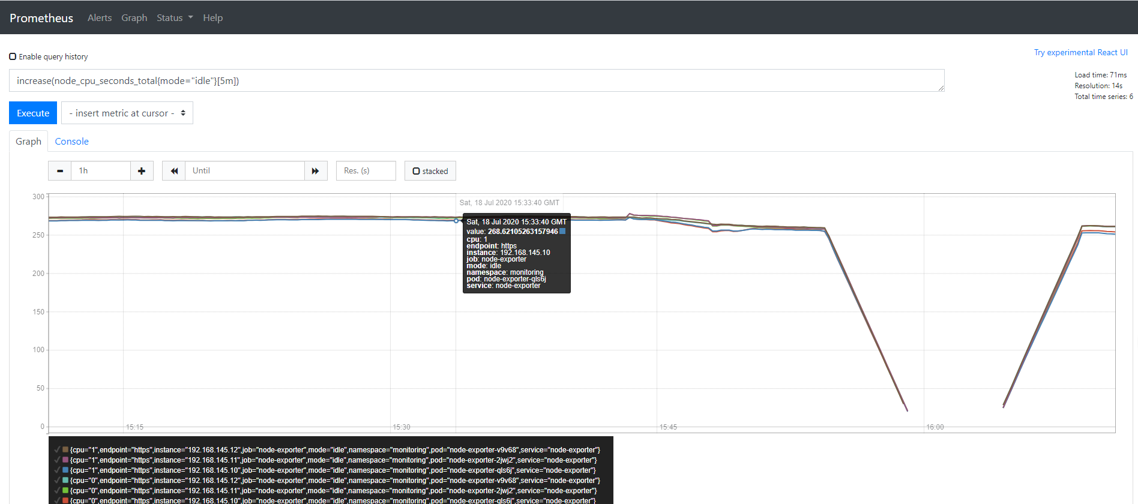
Task: Click the brown swatch of cpu="1" 192.168.145.12
Action: point(65,449)
